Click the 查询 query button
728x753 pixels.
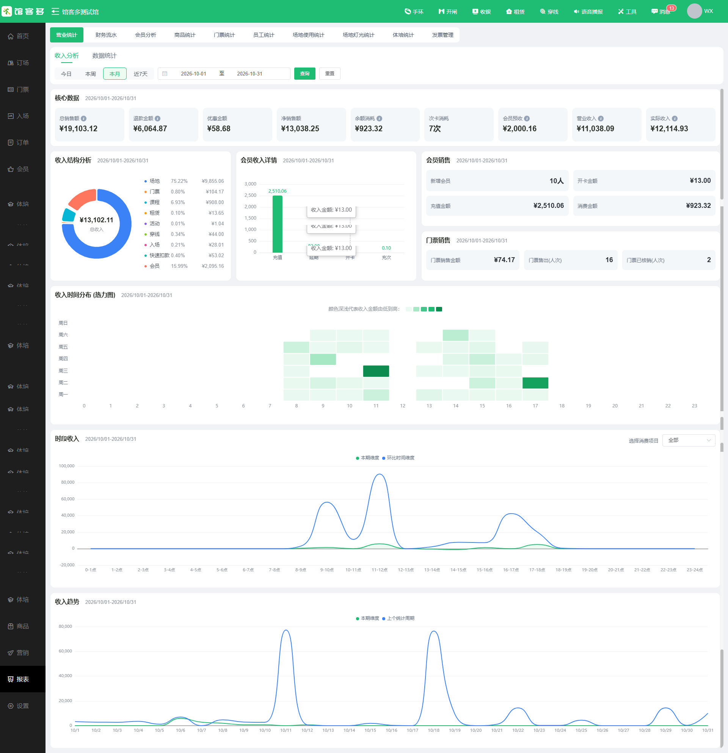click(304, 73)
